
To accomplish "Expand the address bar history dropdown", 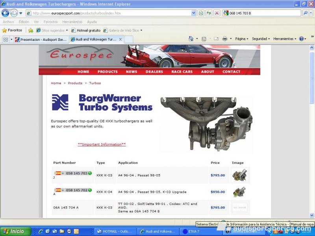I will click(193, 13).
